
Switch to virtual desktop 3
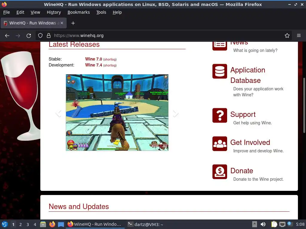28,225
